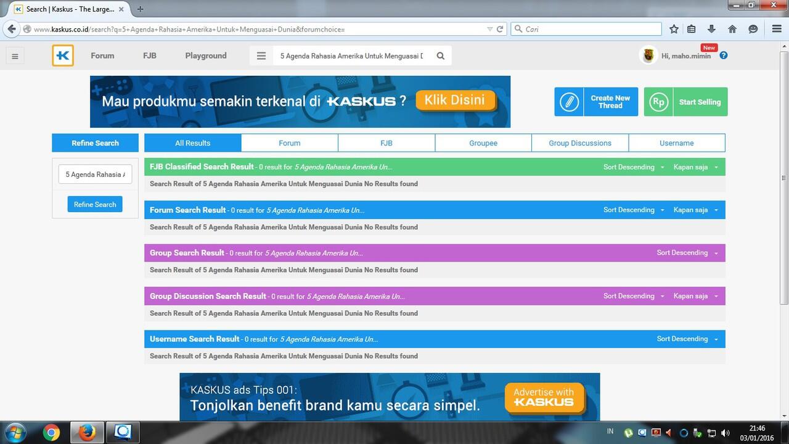Screen dimensions: 789x444
Task: Click the Kaskus logo
Action: 63,55
